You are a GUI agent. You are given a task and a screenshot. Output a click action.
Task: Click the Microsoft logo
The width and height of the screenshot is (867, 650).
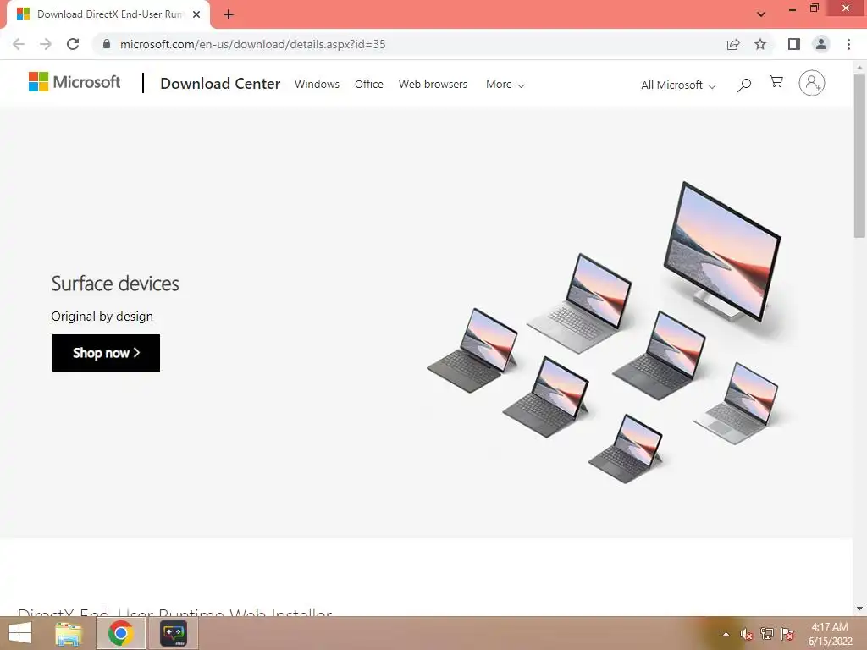75,82
